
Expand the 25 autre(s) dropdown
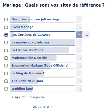tap(42, 107)
